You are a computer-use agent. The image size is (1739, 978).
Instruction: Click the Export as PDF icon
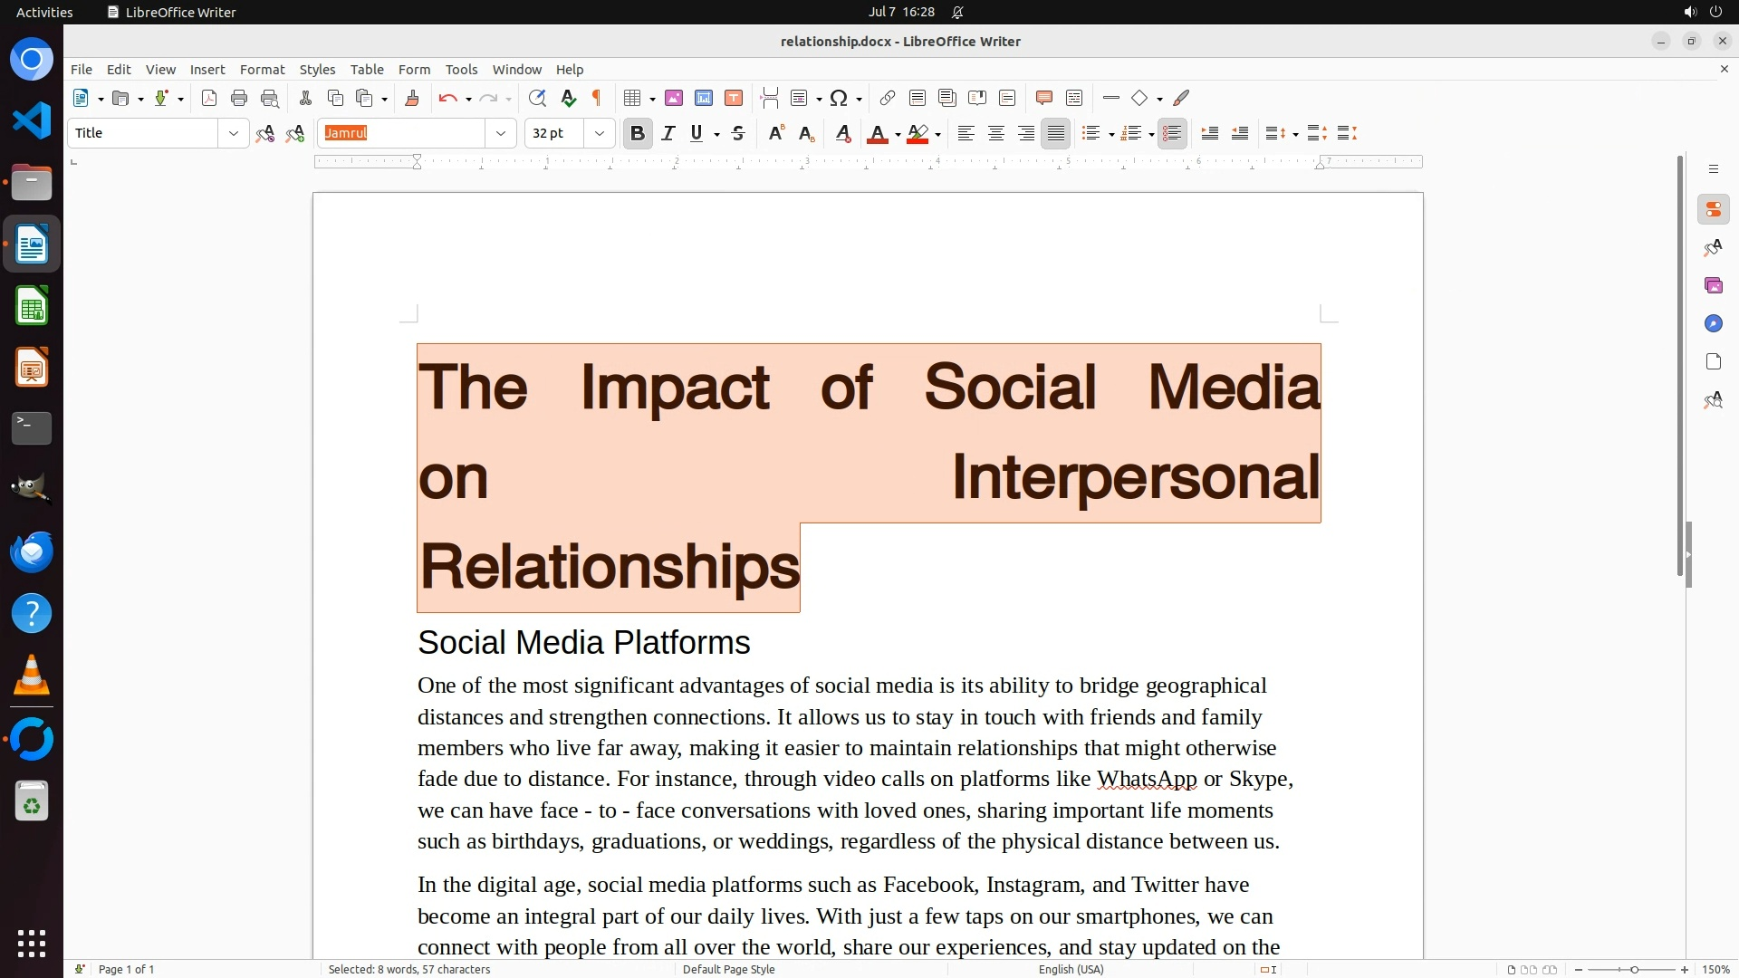(209, 98)
